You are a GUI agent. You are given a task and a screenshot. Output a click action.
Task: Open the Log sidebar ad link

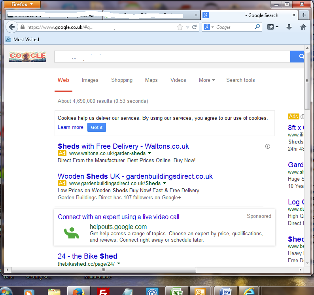[296, 202]
